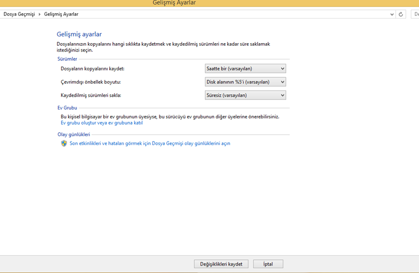The image size is (419, 273).
Task: Go back to Dosya Geçmişi breadcrumb
Action: (19, 14)
